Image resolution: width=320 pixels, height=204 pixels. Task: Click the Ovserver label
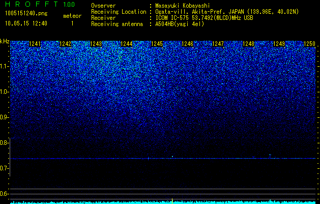coord(103,6)
